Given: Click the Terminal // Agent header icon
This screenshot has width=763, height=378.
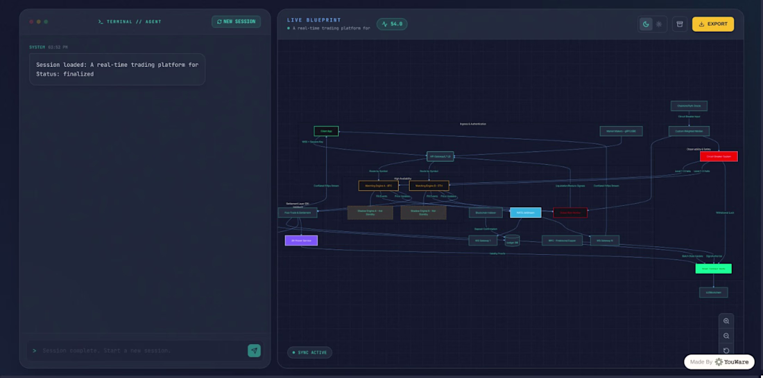Looking at the screenshot, I should [101, 22].
